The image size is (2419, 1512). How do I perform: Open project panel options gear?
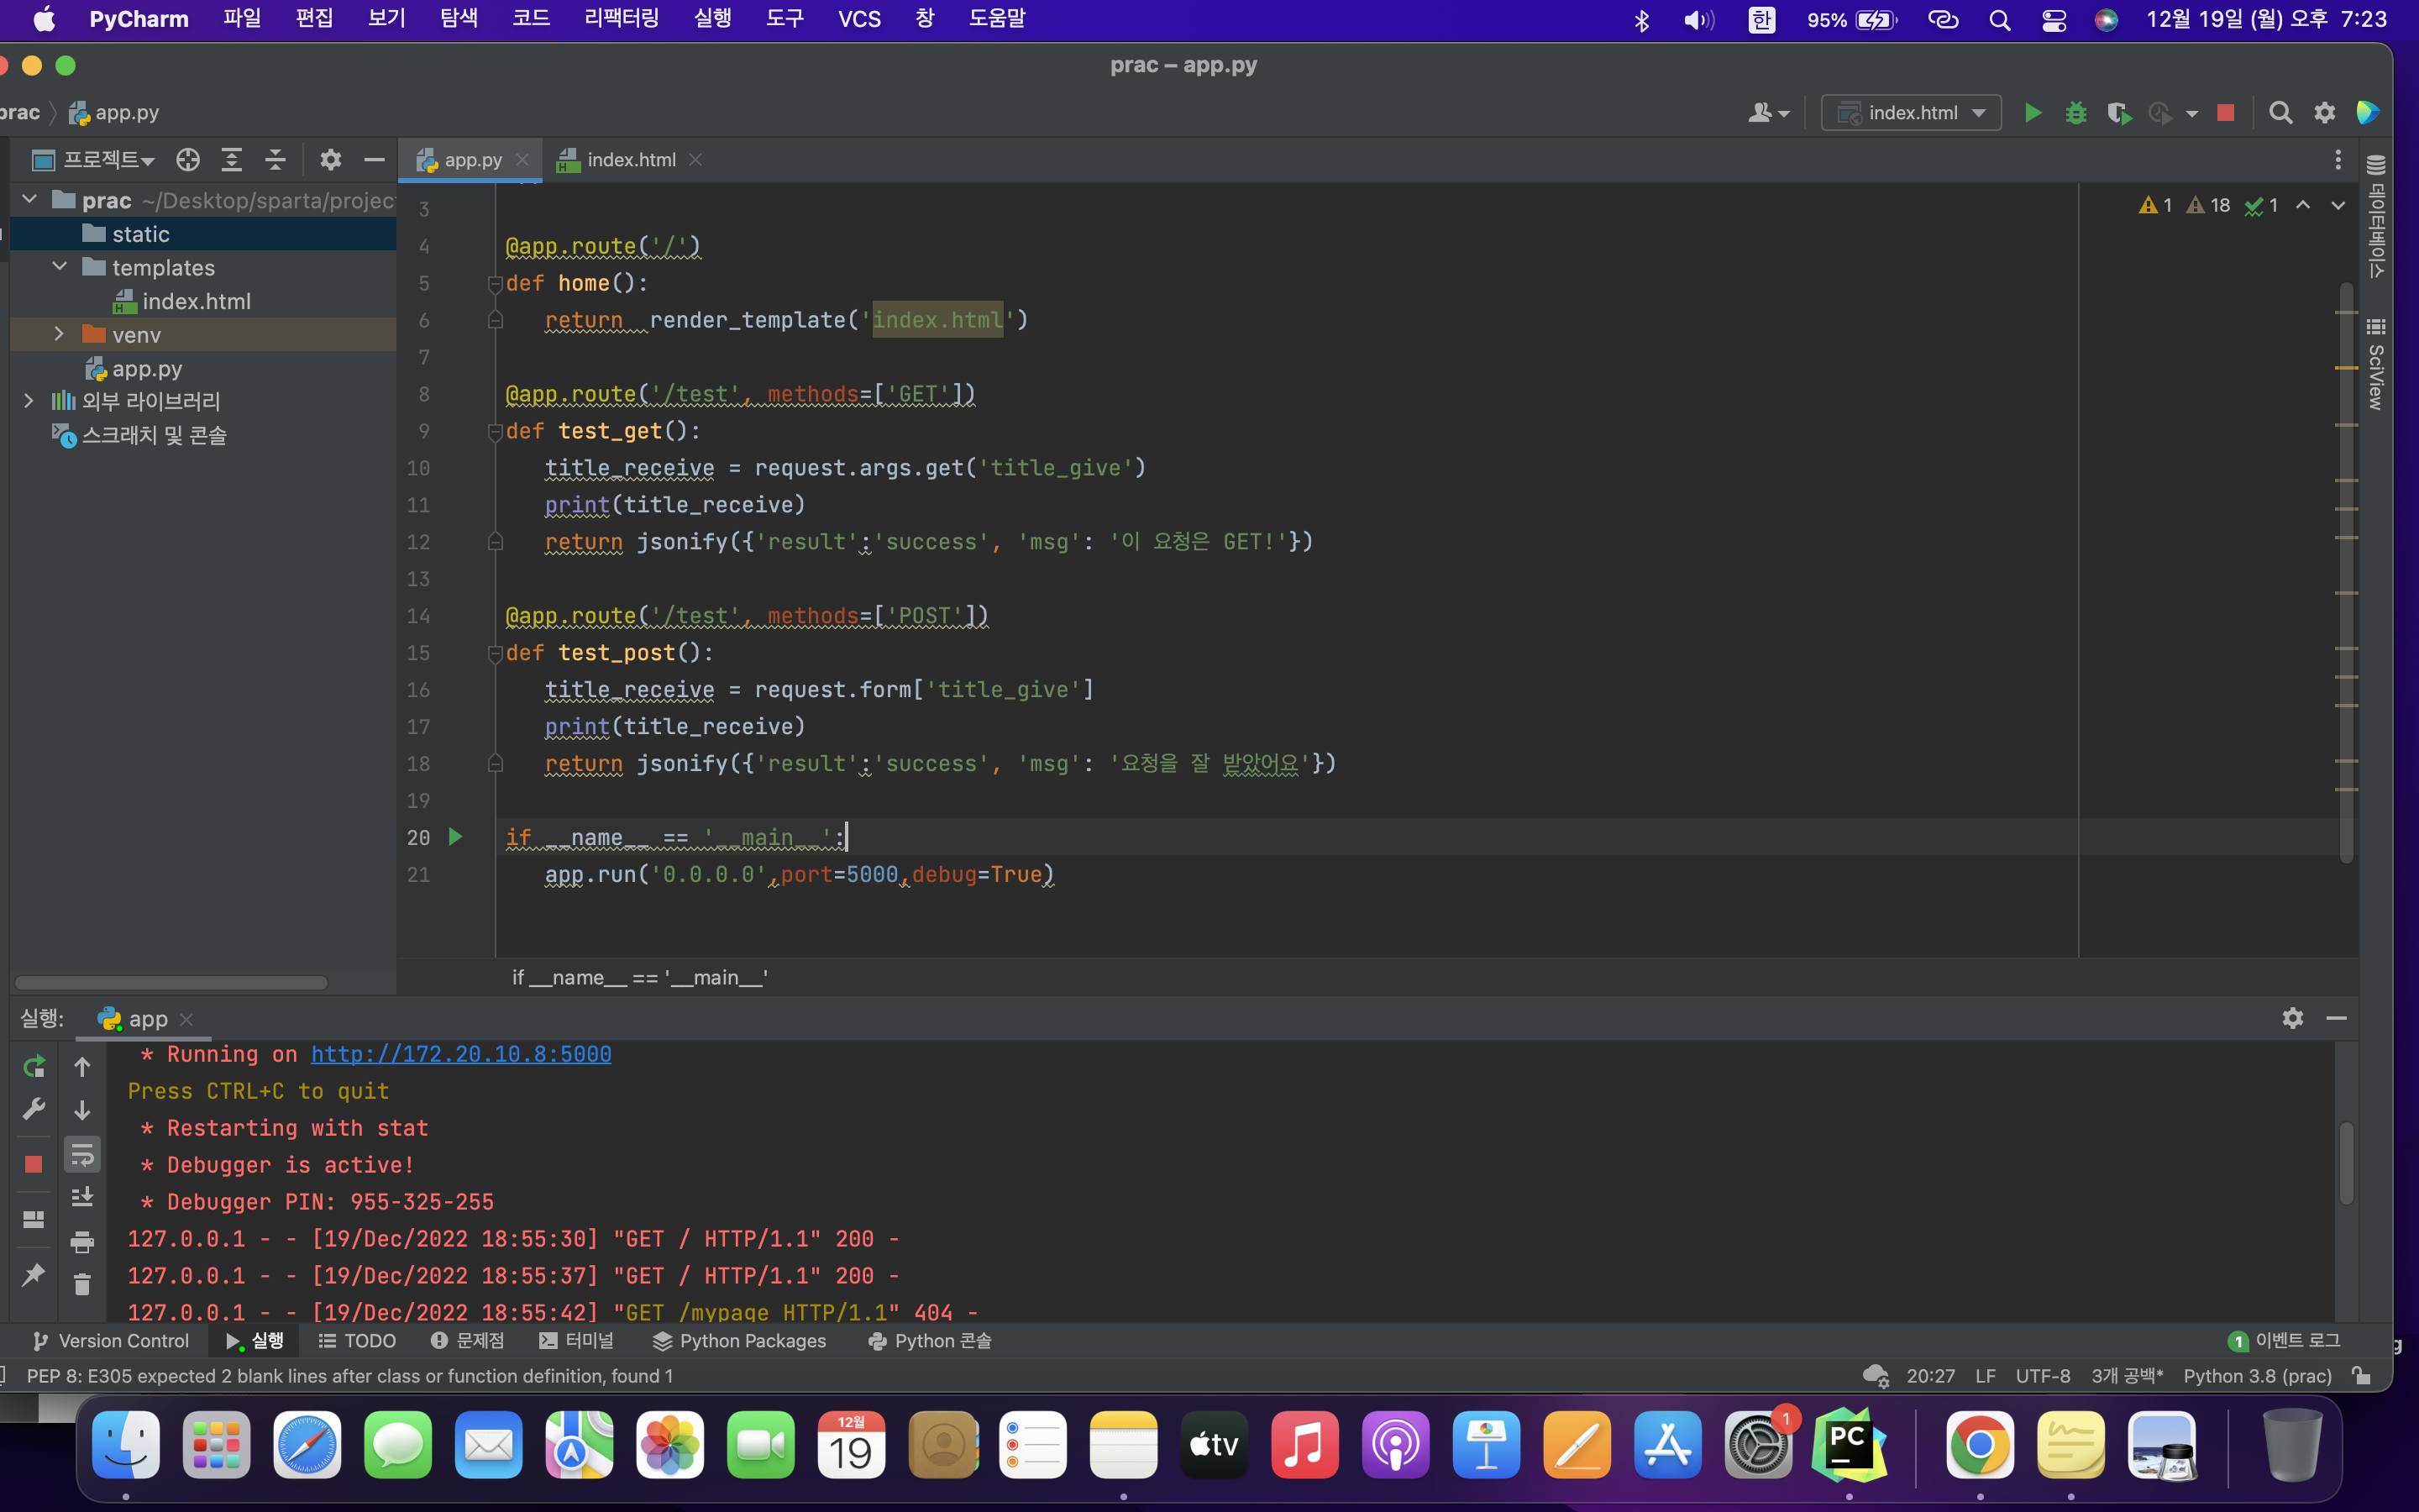coord(331,160)
